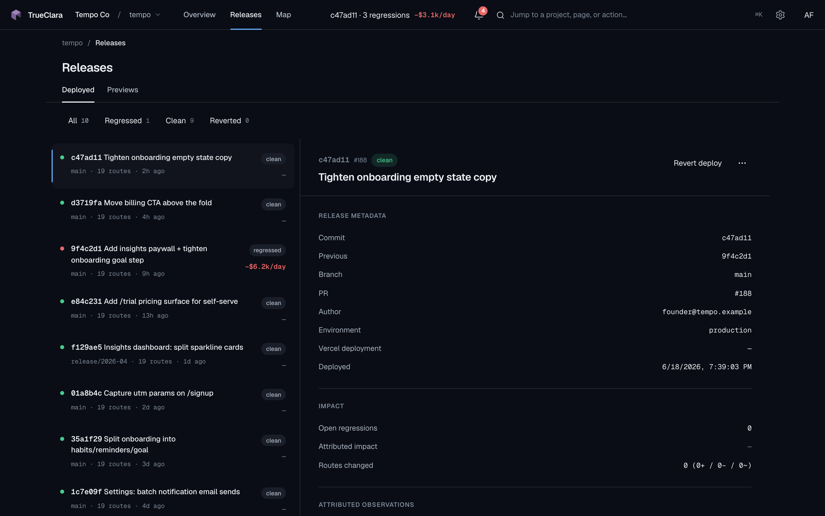Click the Environment value production
Screen dimensions: 825x516
(730, 330)
